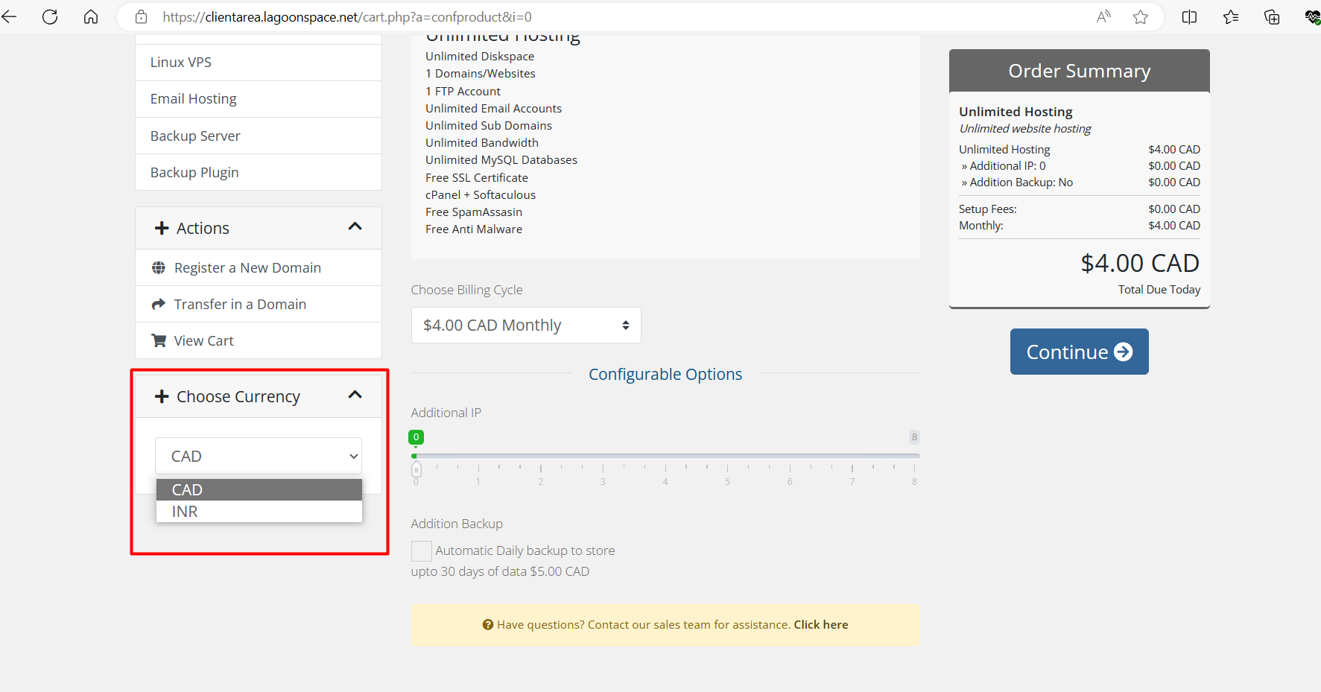Viewport: 1321px width, 692px height.
Task: Open the favorites list icon
Action: (1231, 17)
